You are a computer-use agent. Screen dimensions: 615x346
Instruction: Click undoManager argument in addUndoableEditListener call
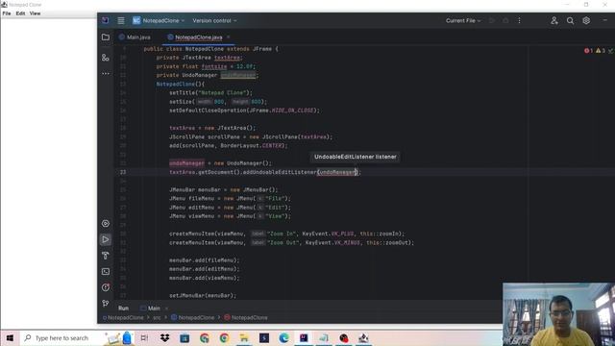[337, 172]
